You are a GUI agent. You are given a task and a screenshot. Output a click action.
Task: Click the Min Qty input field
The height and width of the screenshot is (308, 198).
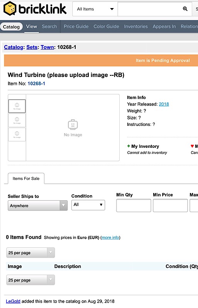coord(134,206)
